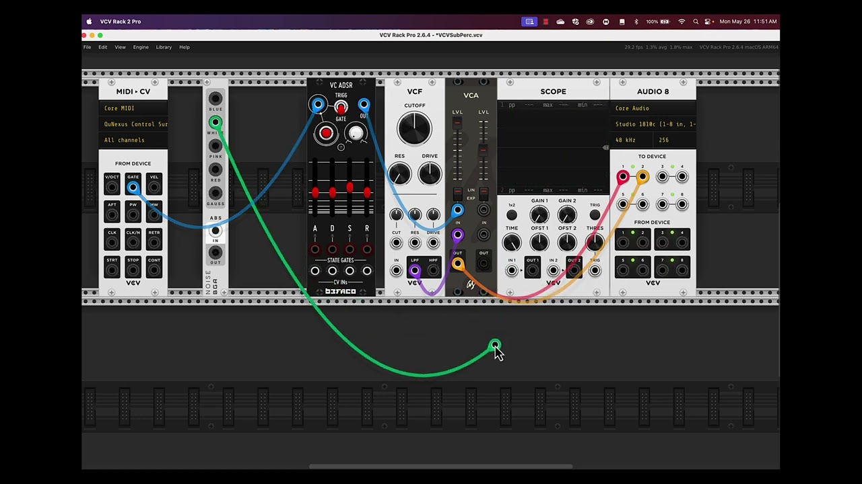Open the File menu
Screen dimensions: 862x484
87,47
